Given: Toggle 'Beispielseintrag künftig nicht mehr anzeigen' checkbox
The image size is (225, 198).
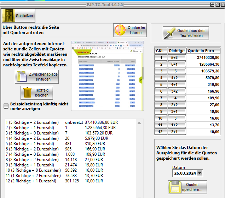Looking at the screenshot, I should [6, 106].
